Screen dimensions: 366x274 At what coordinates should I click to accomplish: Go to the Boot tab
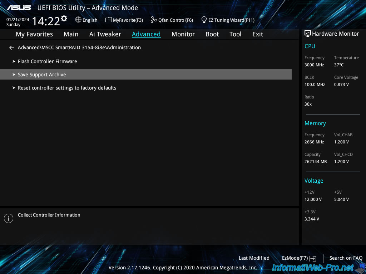pos(212,34)
